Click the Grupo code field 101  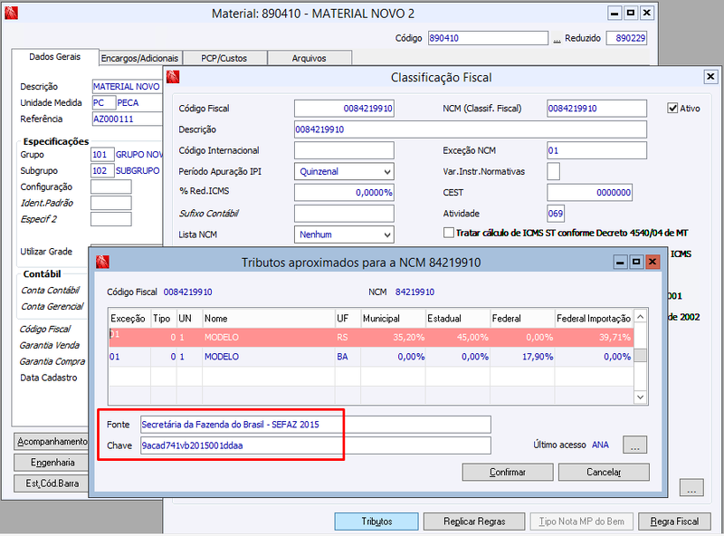(102, 154)
